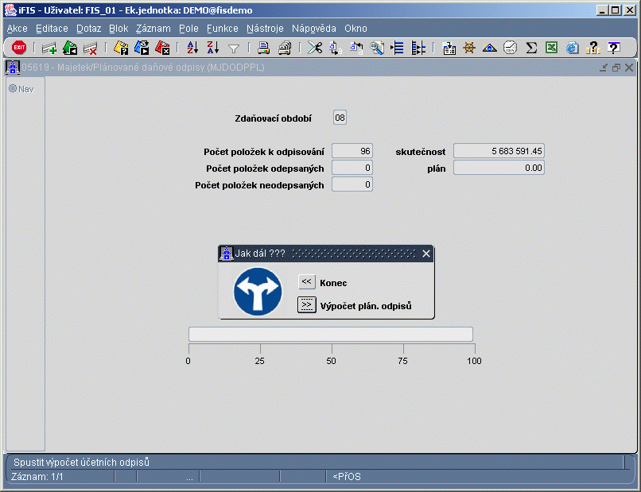Click the form with down arrow icon
The width and height of the screenshot is (641, 492).
tap(449, 48)
